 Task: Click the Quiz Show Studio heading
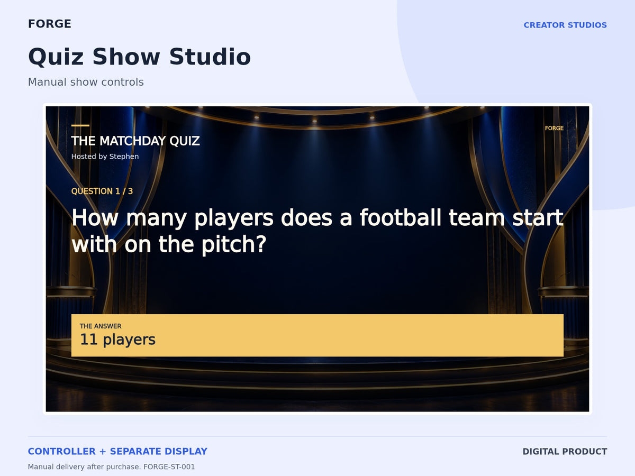pos(139,57)
